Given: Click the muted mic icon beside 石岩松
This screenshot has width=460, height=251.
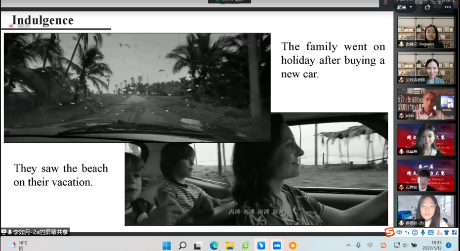Looking at the screenshot, I should pyautogui.click(x=401, y=187).
